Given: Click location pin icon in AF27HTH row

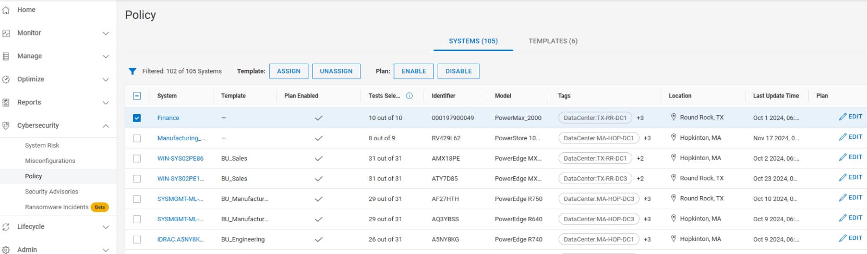Looking at the screenshot, I should (x=673, y=198).
